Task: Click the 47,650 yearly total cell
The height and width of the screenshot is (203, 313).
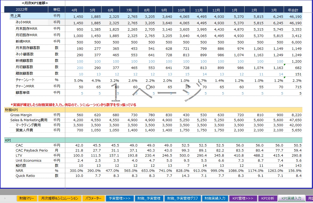Action: click(x=295, y=120)
